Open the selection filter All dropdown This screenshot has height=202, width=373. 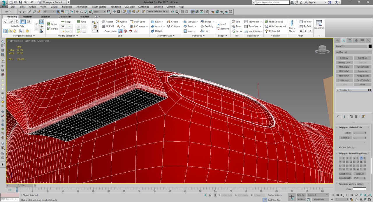49,12
